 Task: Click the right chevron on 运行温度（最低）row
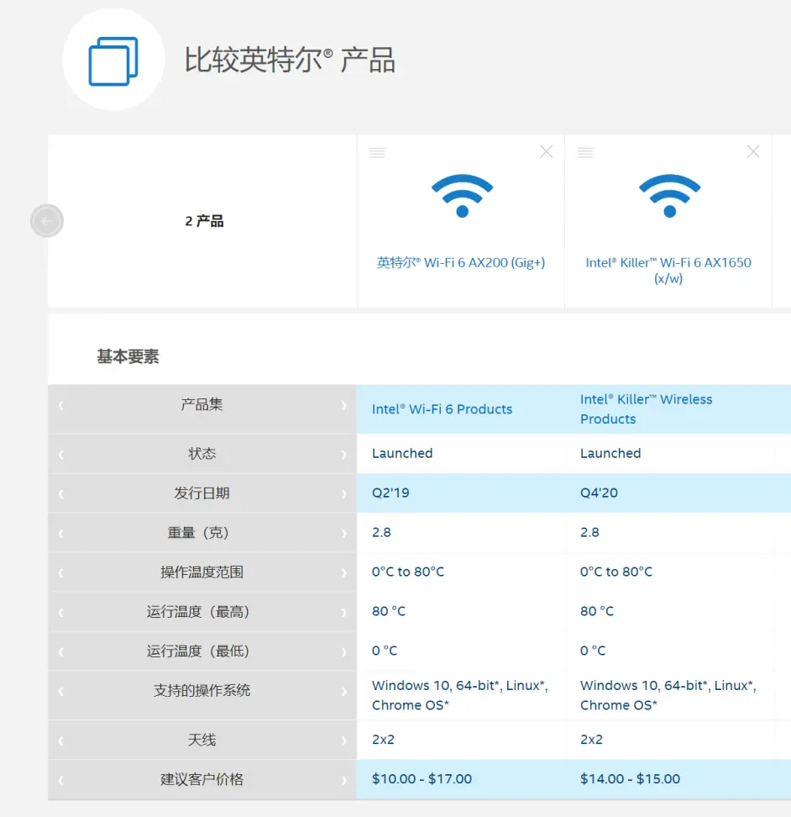pos(343,651)
